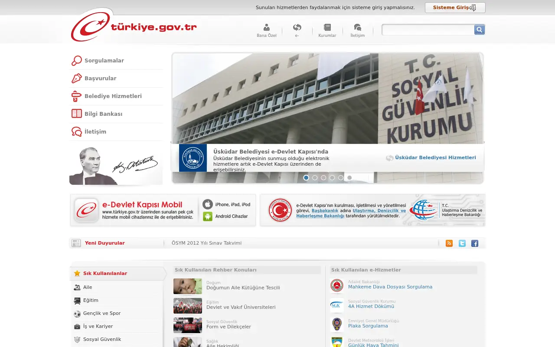The width and height of the screenshot is (555, 347).
Task: Select the first slider pagination dot
Action: tap(306, 177)
